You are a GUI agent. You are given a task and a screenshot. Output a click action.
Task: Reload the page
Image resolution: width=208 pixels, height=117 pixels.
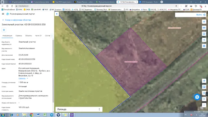(12, 6)
